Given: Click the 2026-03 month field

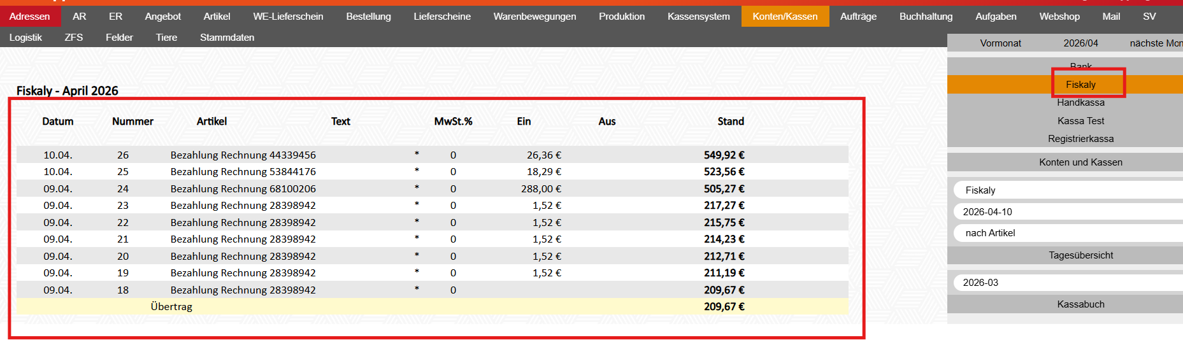Looking at the screenshot, I should [1068, 283].
